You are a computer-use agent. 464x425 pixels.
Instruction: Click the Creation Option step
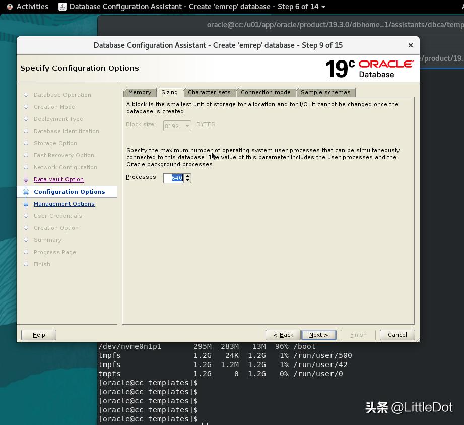click(56, 228)
